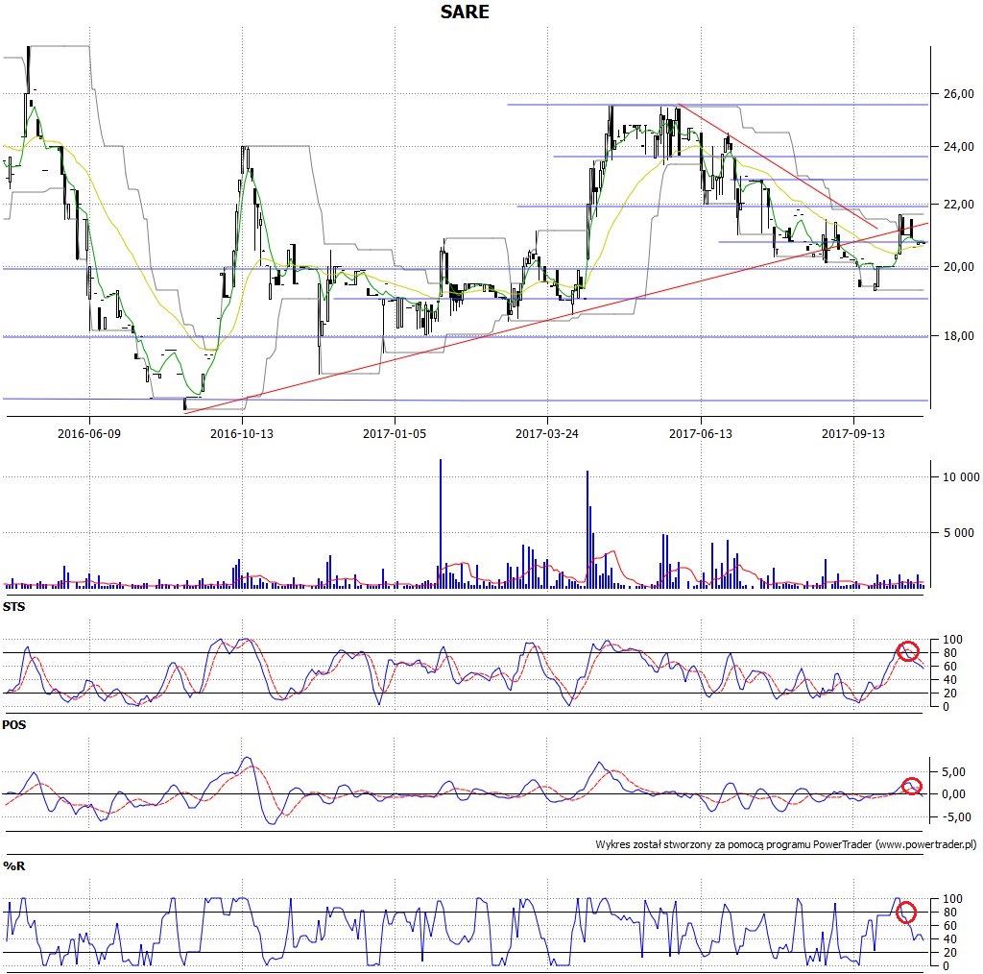Click the SARE chart title

click(x=465, y=12)
